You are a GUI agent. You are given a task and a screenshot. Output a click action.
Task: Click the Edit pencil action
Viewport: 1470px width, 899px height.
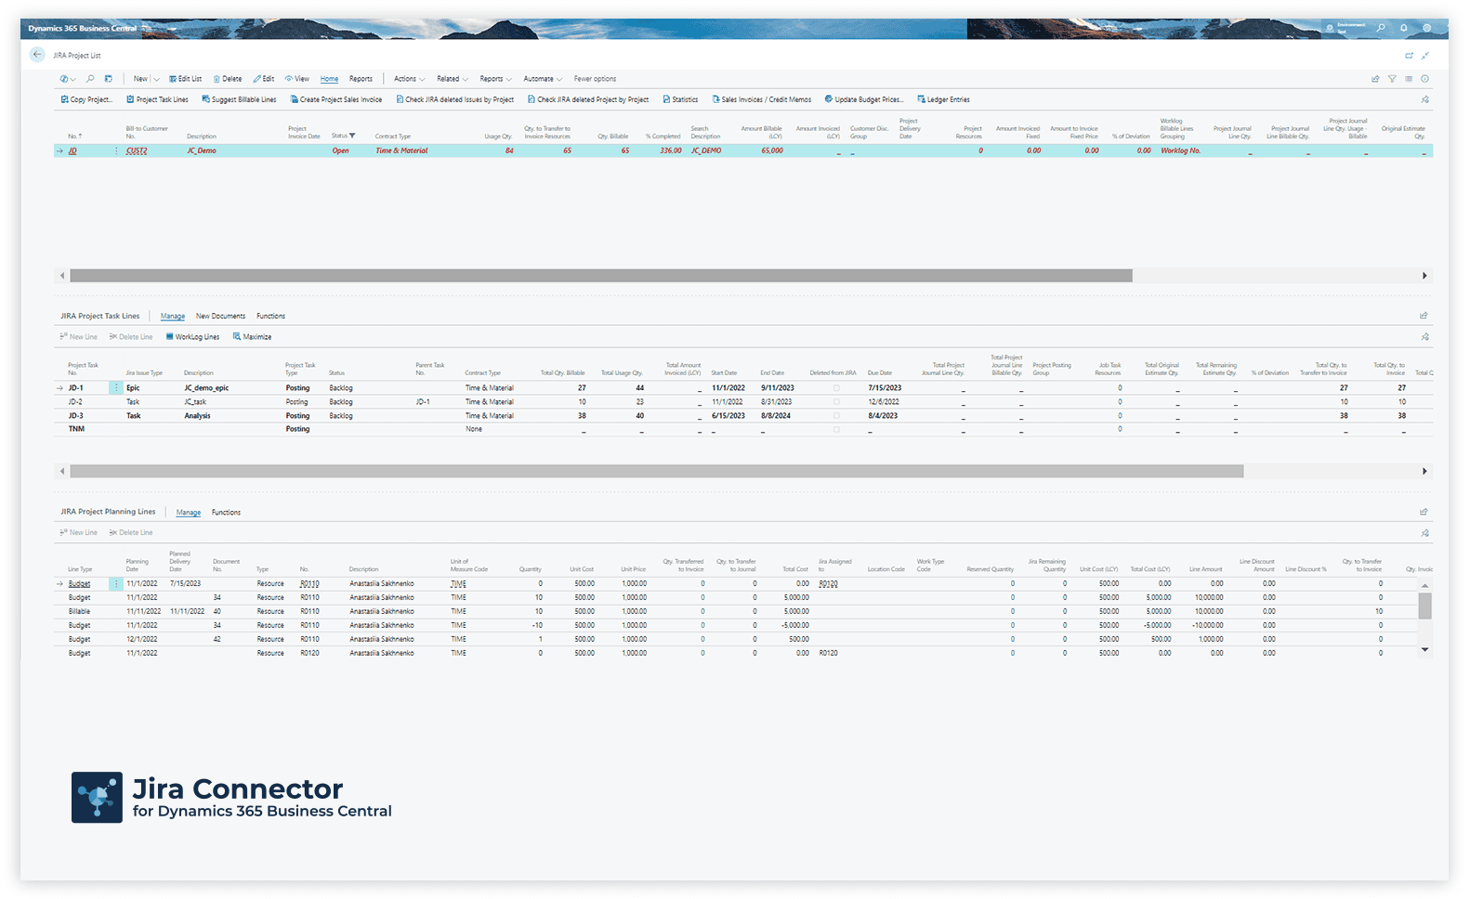[264, 79]
